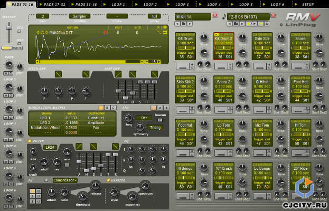
Task: Switch to PADS 17-32 tab
Action: [52, 4]
